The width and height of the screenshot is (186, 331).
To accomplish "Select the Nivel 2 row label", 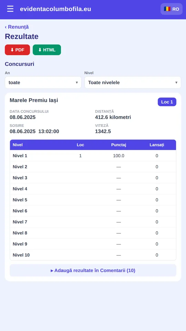I will pos(20,167).
